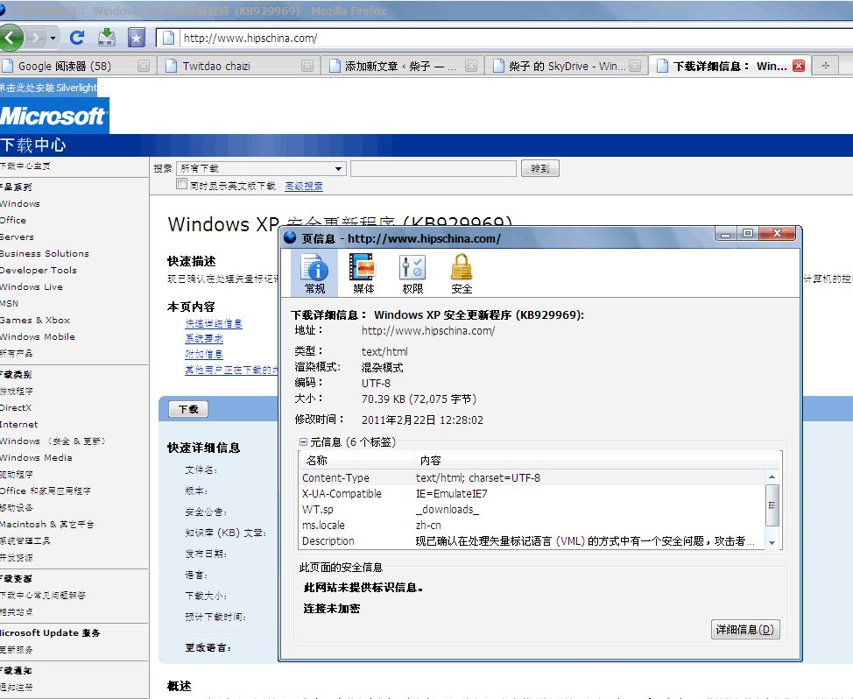Open Developer Tools in sidebar
Viewport: 853px width, 699px height.
coord(38,271)
